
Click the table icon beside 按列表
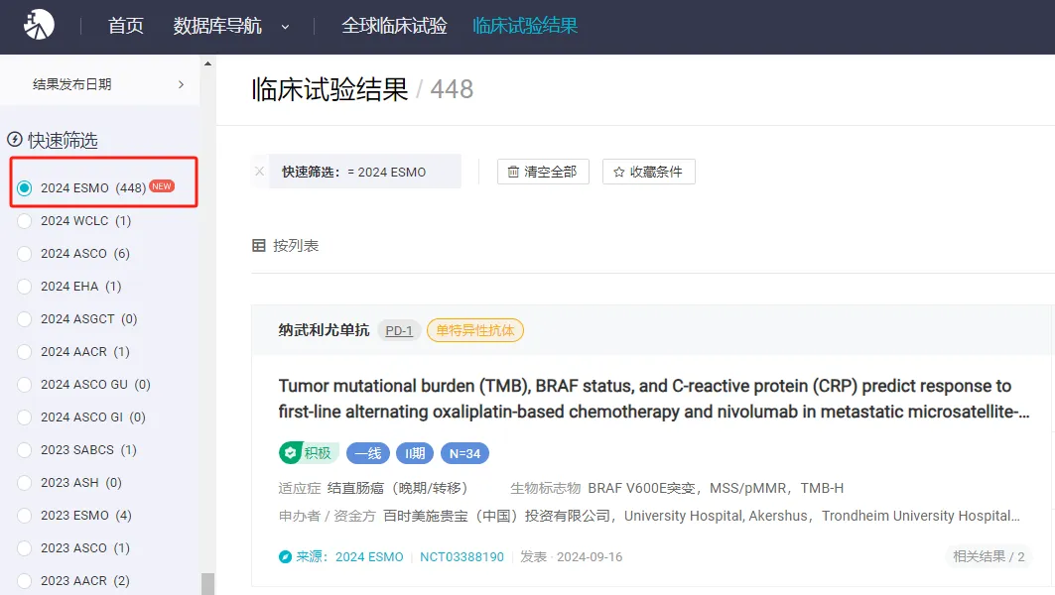(259, 245)
